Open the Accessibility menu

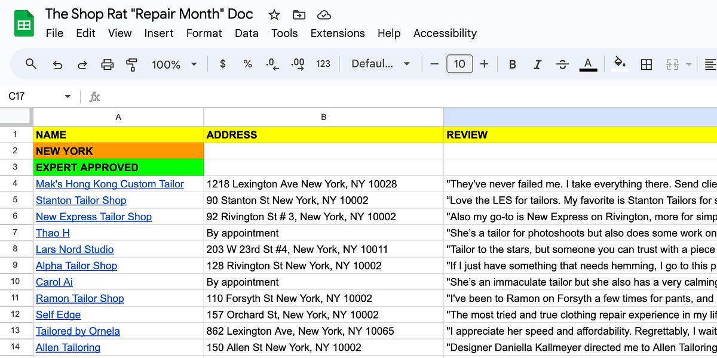pos(445,33)
